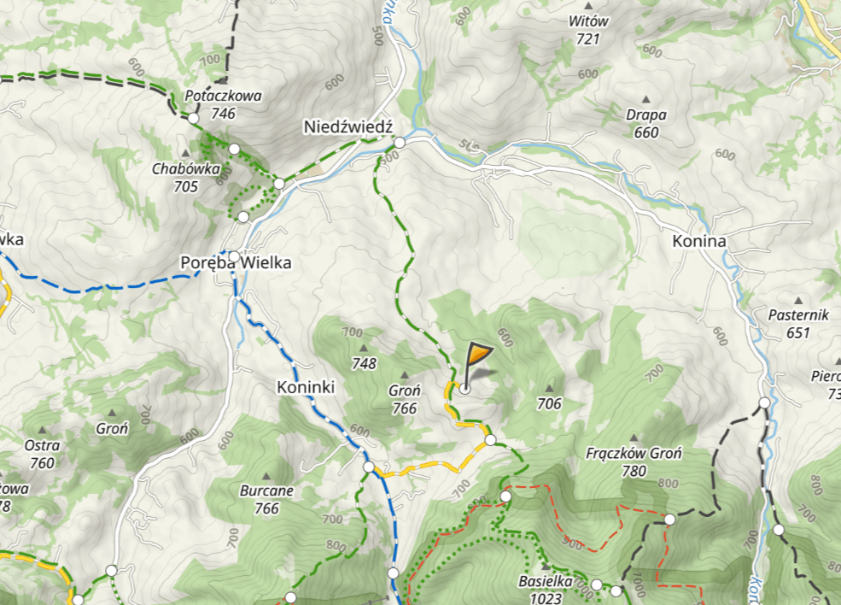Click the Konina village label
Image resolution: width=841 pixels, height=605 pixels.
pos(699,241)
